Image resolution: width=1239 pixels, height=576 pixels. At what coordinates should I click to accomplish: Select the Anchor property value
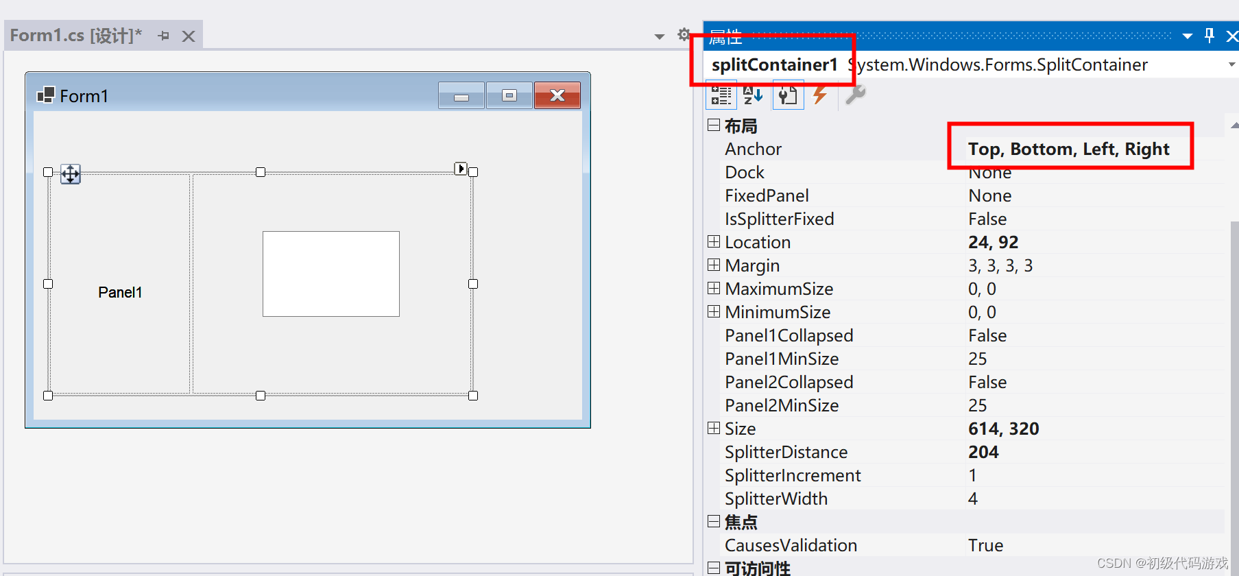(1068, 149)
